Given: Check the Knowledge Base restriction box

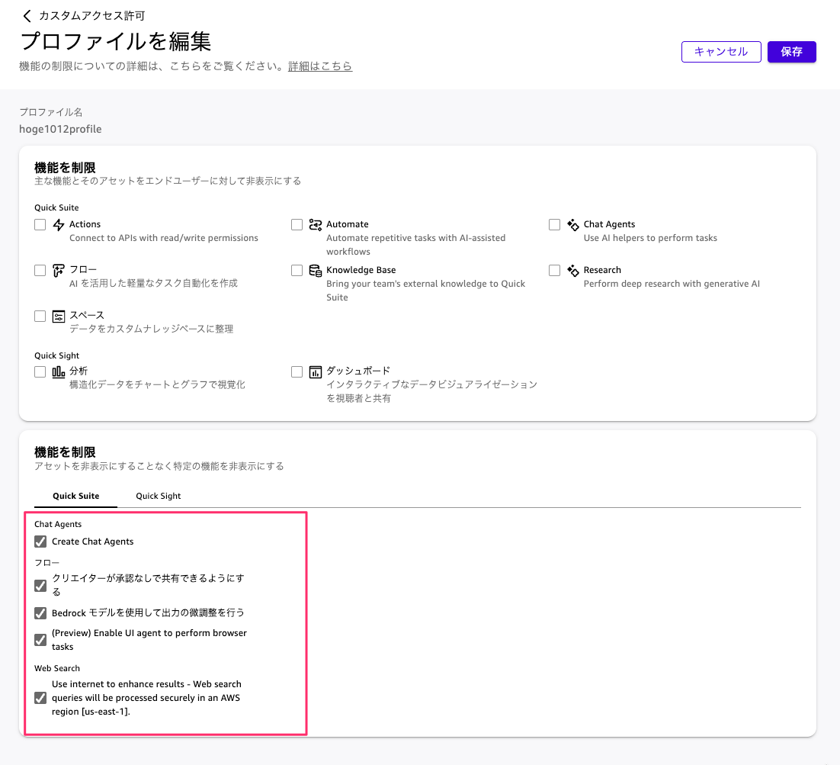Looking at the screenshot, I should click(297, 271).
